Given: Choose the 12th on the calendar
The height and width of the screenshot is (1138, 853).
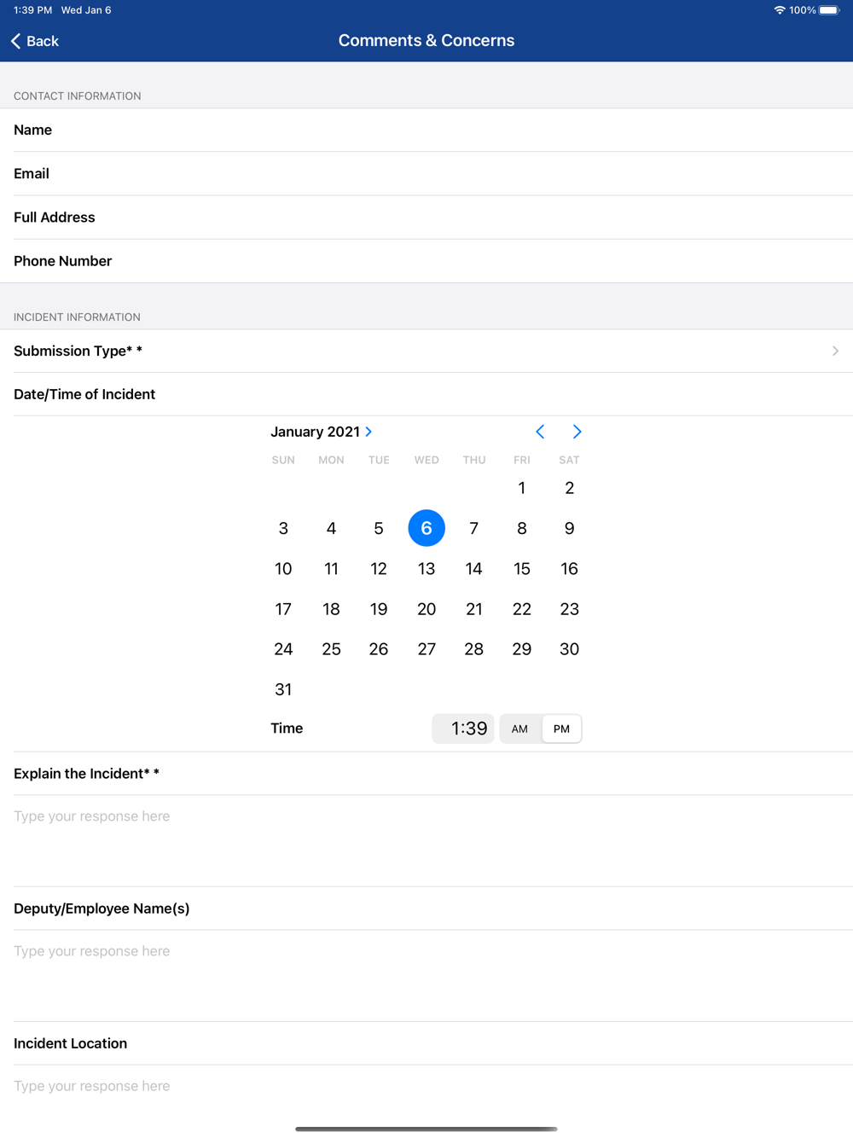Looking at the screenshot, I should [x=379, y=568].
